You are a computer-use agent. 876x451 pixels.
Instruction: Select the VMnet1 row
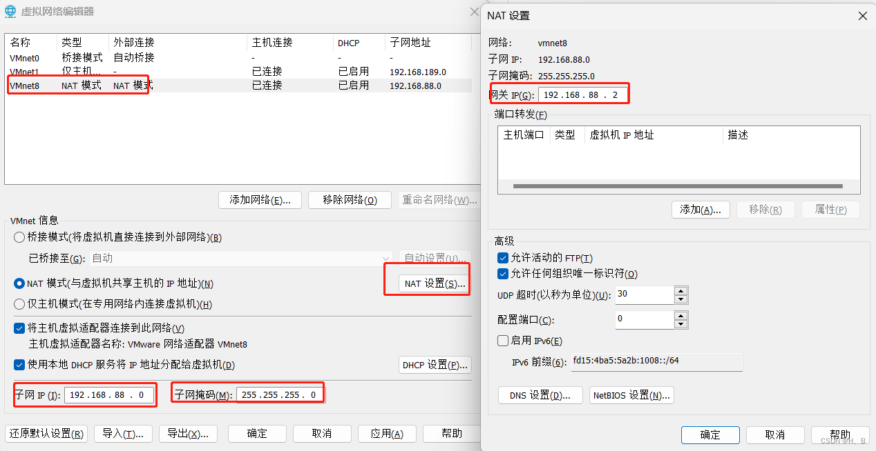[x=238, y=72]
